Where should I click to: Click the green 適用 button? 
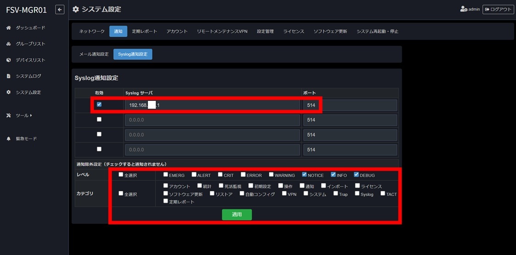[237, 215]
